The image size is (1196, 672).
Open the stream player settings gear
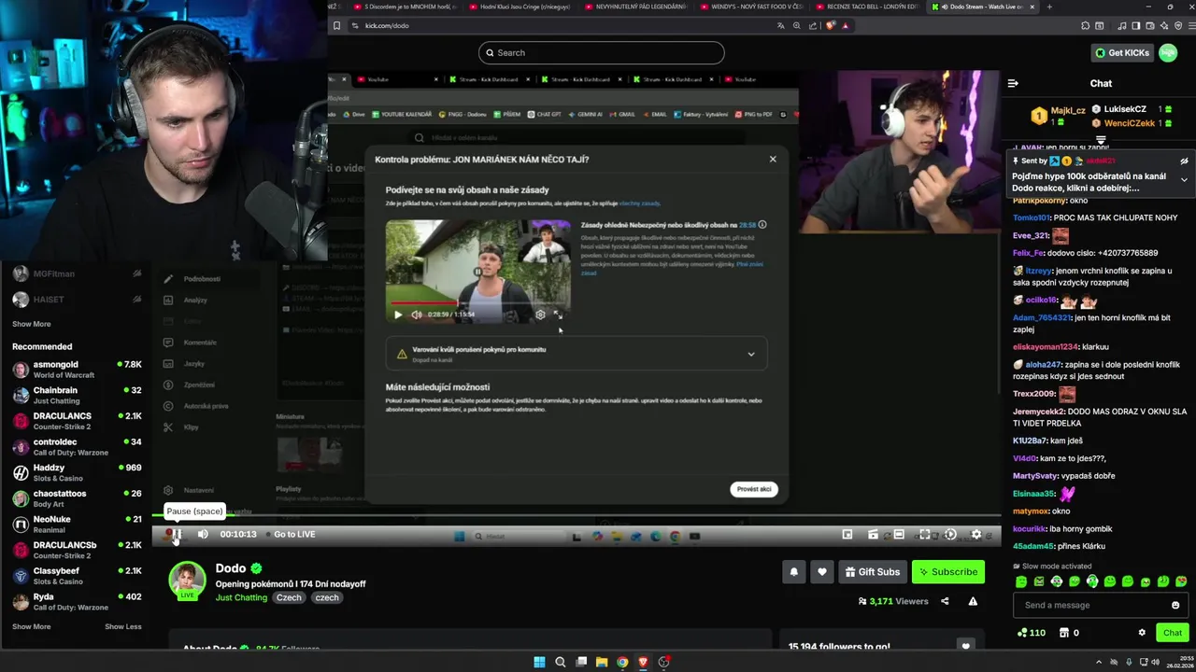(976, 534)
